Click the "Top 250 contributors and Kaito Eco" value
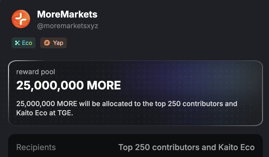 click(187, 148)
